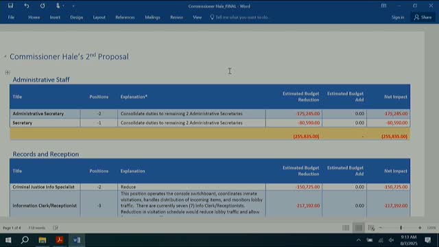Open Windows taskbar search
This screenshot has height=247, width=439.
coord(25,240)
